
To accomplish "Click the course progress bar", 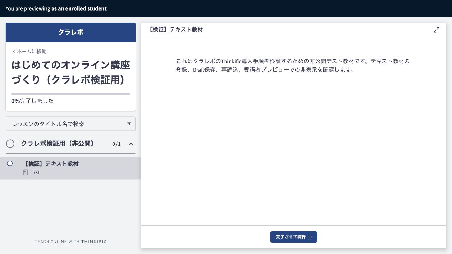I will pyautogui.click(x=71, y=94).
